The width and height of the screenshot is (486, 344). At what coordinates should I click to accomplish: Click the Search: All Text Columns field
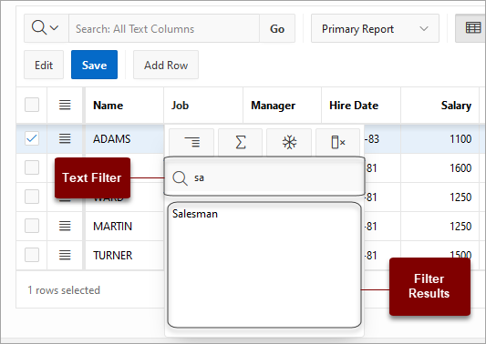click(x=164, y=28)
